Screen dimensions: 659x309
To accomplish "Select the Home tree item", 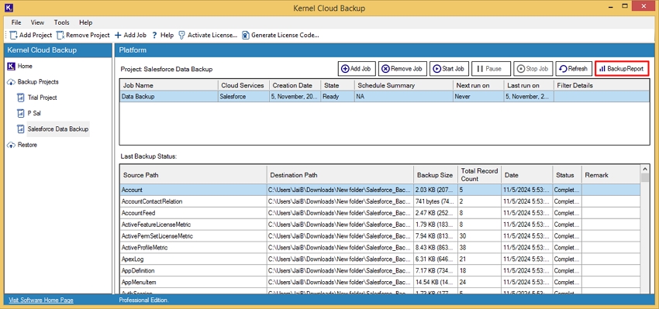I will click(x=25, y=67).
